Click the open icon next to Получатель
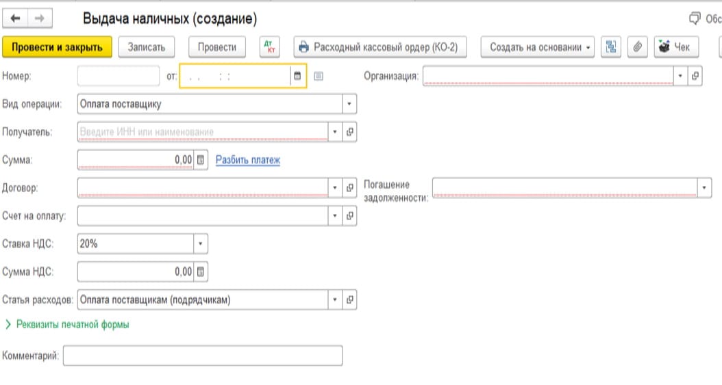Screen dimensions: 722x385 (350, 132)
